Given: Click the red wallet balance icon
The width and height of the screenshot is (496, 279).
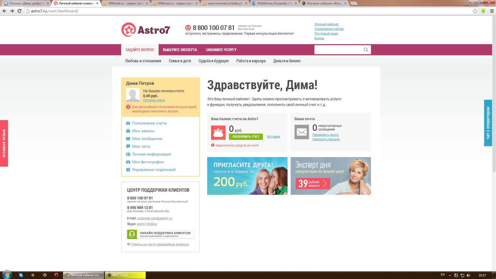Looking at the screenshot, I should click(218, 133).
